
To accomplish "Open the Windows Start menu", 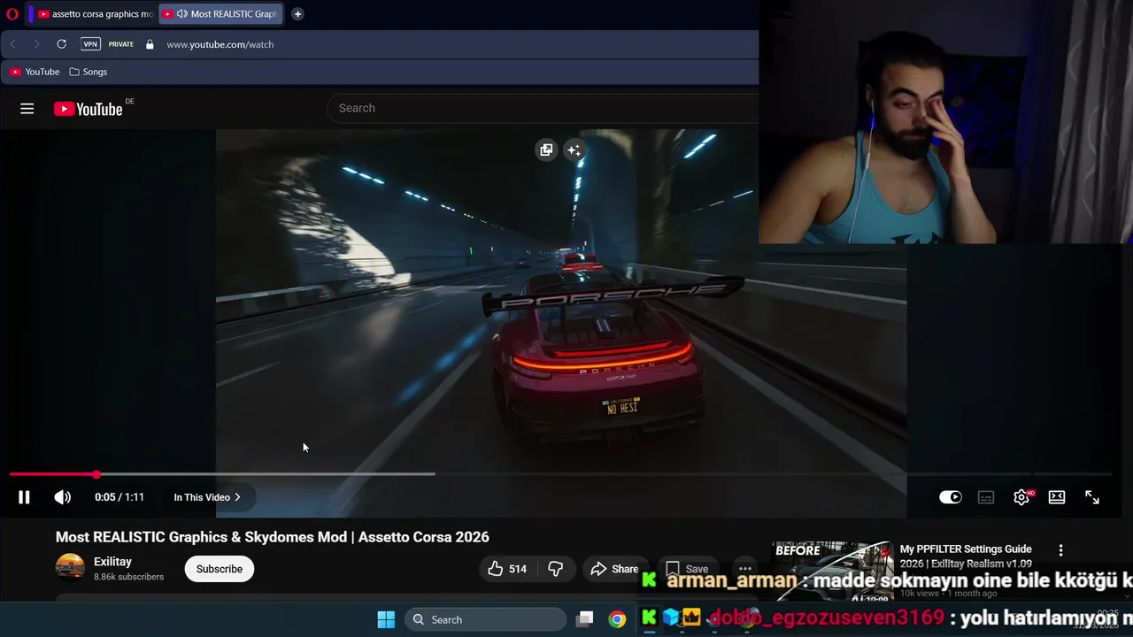I will [386, 619].
